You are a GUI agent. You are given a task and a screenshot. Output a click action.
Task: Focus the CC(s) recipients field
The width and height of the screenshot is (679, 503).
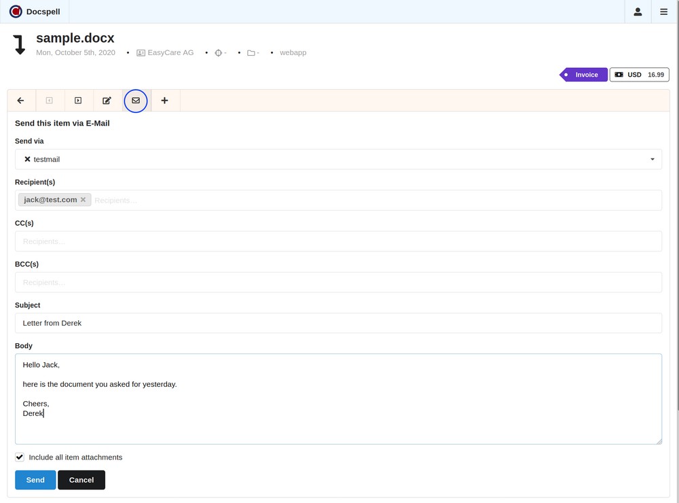tap(338, 241)
